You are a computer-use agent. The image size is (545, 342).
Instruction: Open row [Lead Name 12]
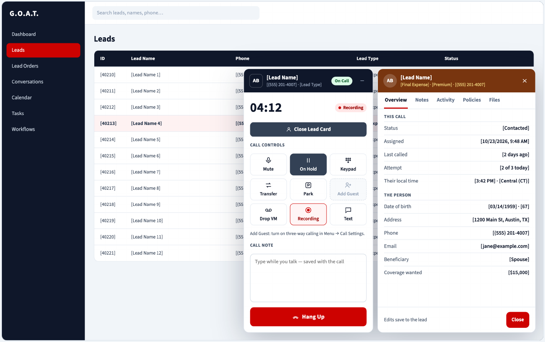[169, 253]
